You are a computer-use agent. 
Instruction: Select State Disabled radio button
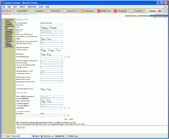pyautogui.click(x=50, y=27)
